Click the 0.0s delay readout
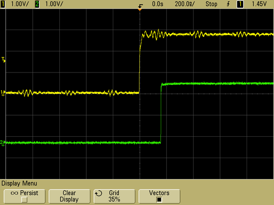Image resolution: width=274 pixels, height=205 pixels. (x=158, y=4)
